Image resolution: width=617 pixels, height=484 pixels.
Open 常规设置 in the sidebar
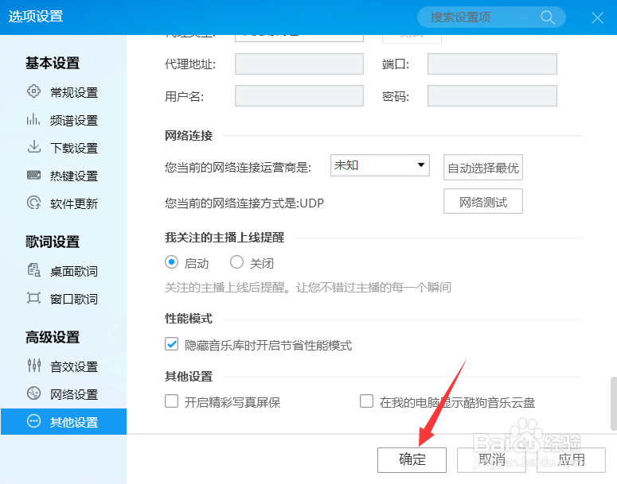74,93
